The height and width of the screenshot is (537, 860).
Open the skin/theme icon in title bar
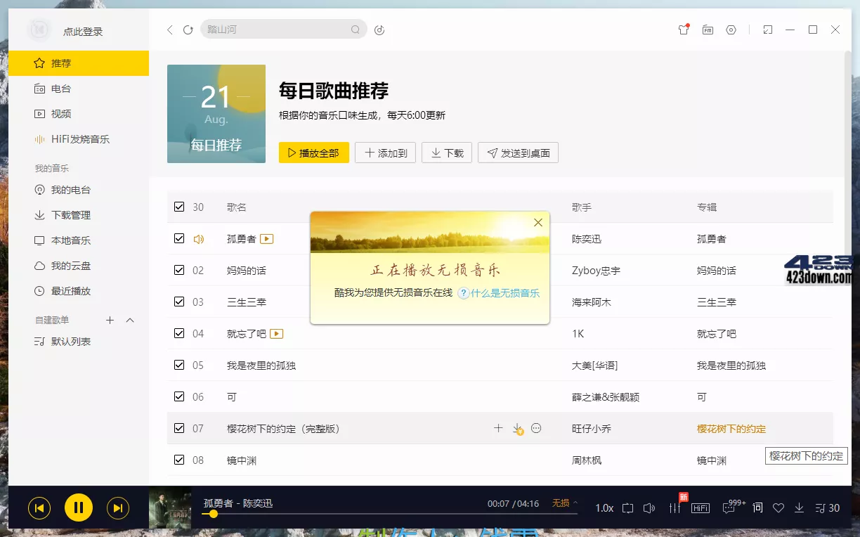pos(683,30)
